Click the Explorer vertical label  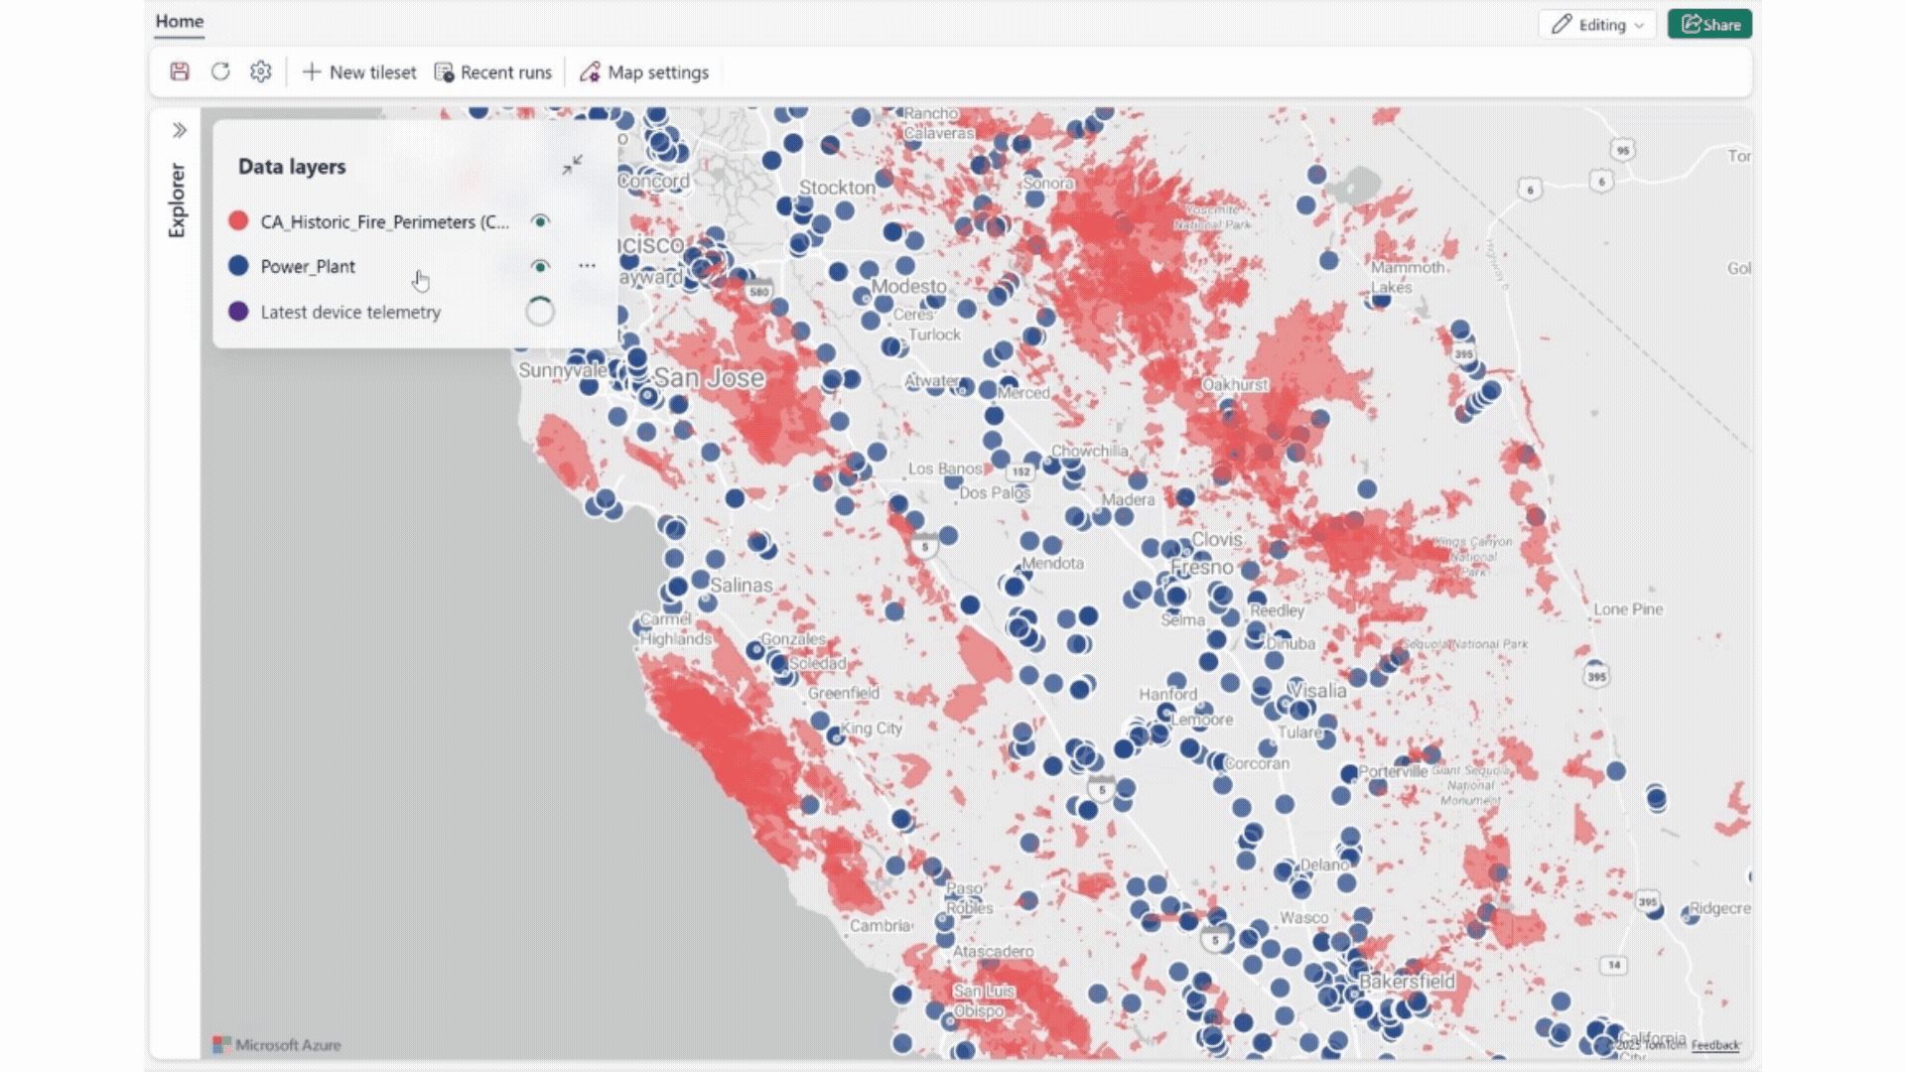pos(177,201)
